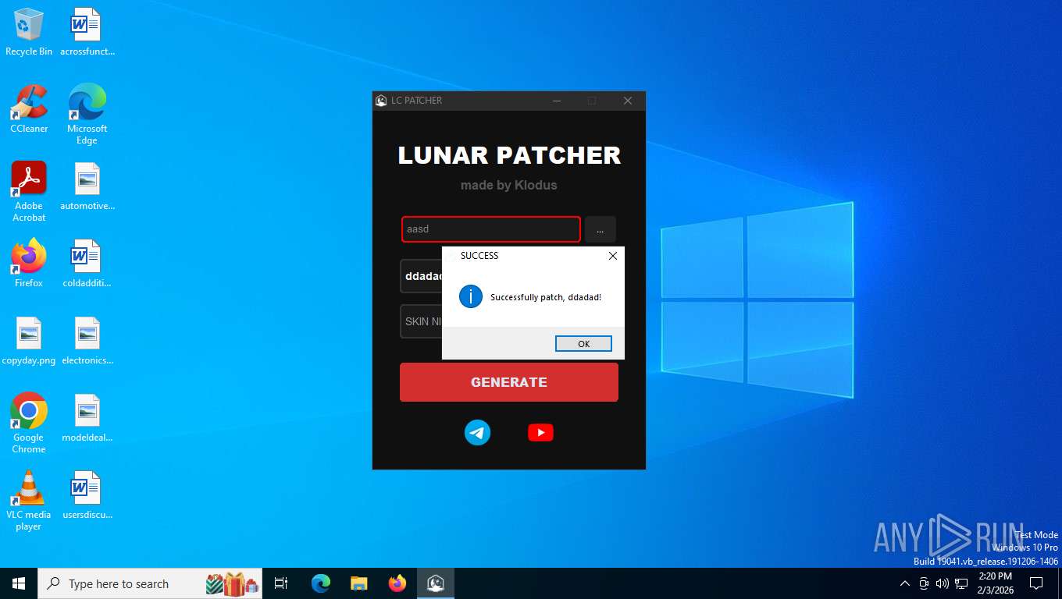Click the red GENERATE button

[509, 382]
